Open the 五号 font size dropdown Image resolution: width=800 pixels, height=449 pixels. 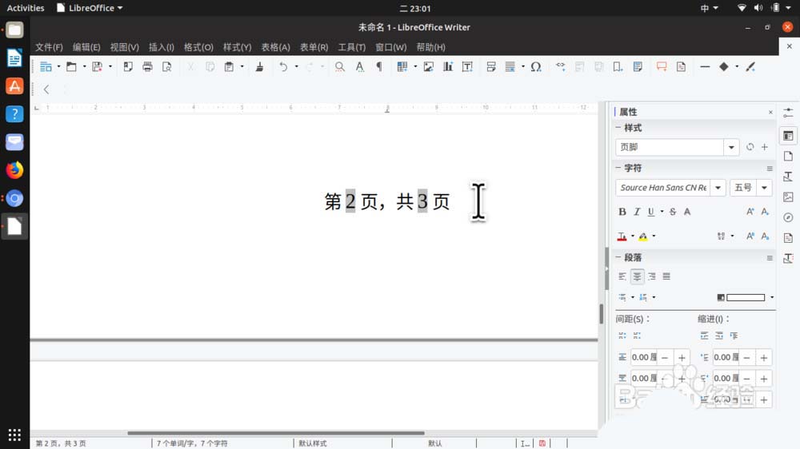pyautogui.click(x=765, y=188)
